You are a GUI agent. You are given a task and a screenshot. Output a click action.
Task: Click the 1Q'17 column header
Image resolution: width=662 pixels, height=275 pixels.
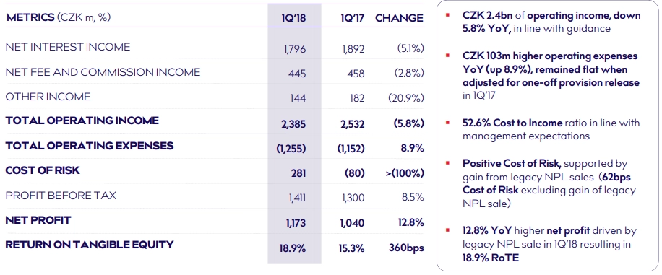(x=353, y=18)
